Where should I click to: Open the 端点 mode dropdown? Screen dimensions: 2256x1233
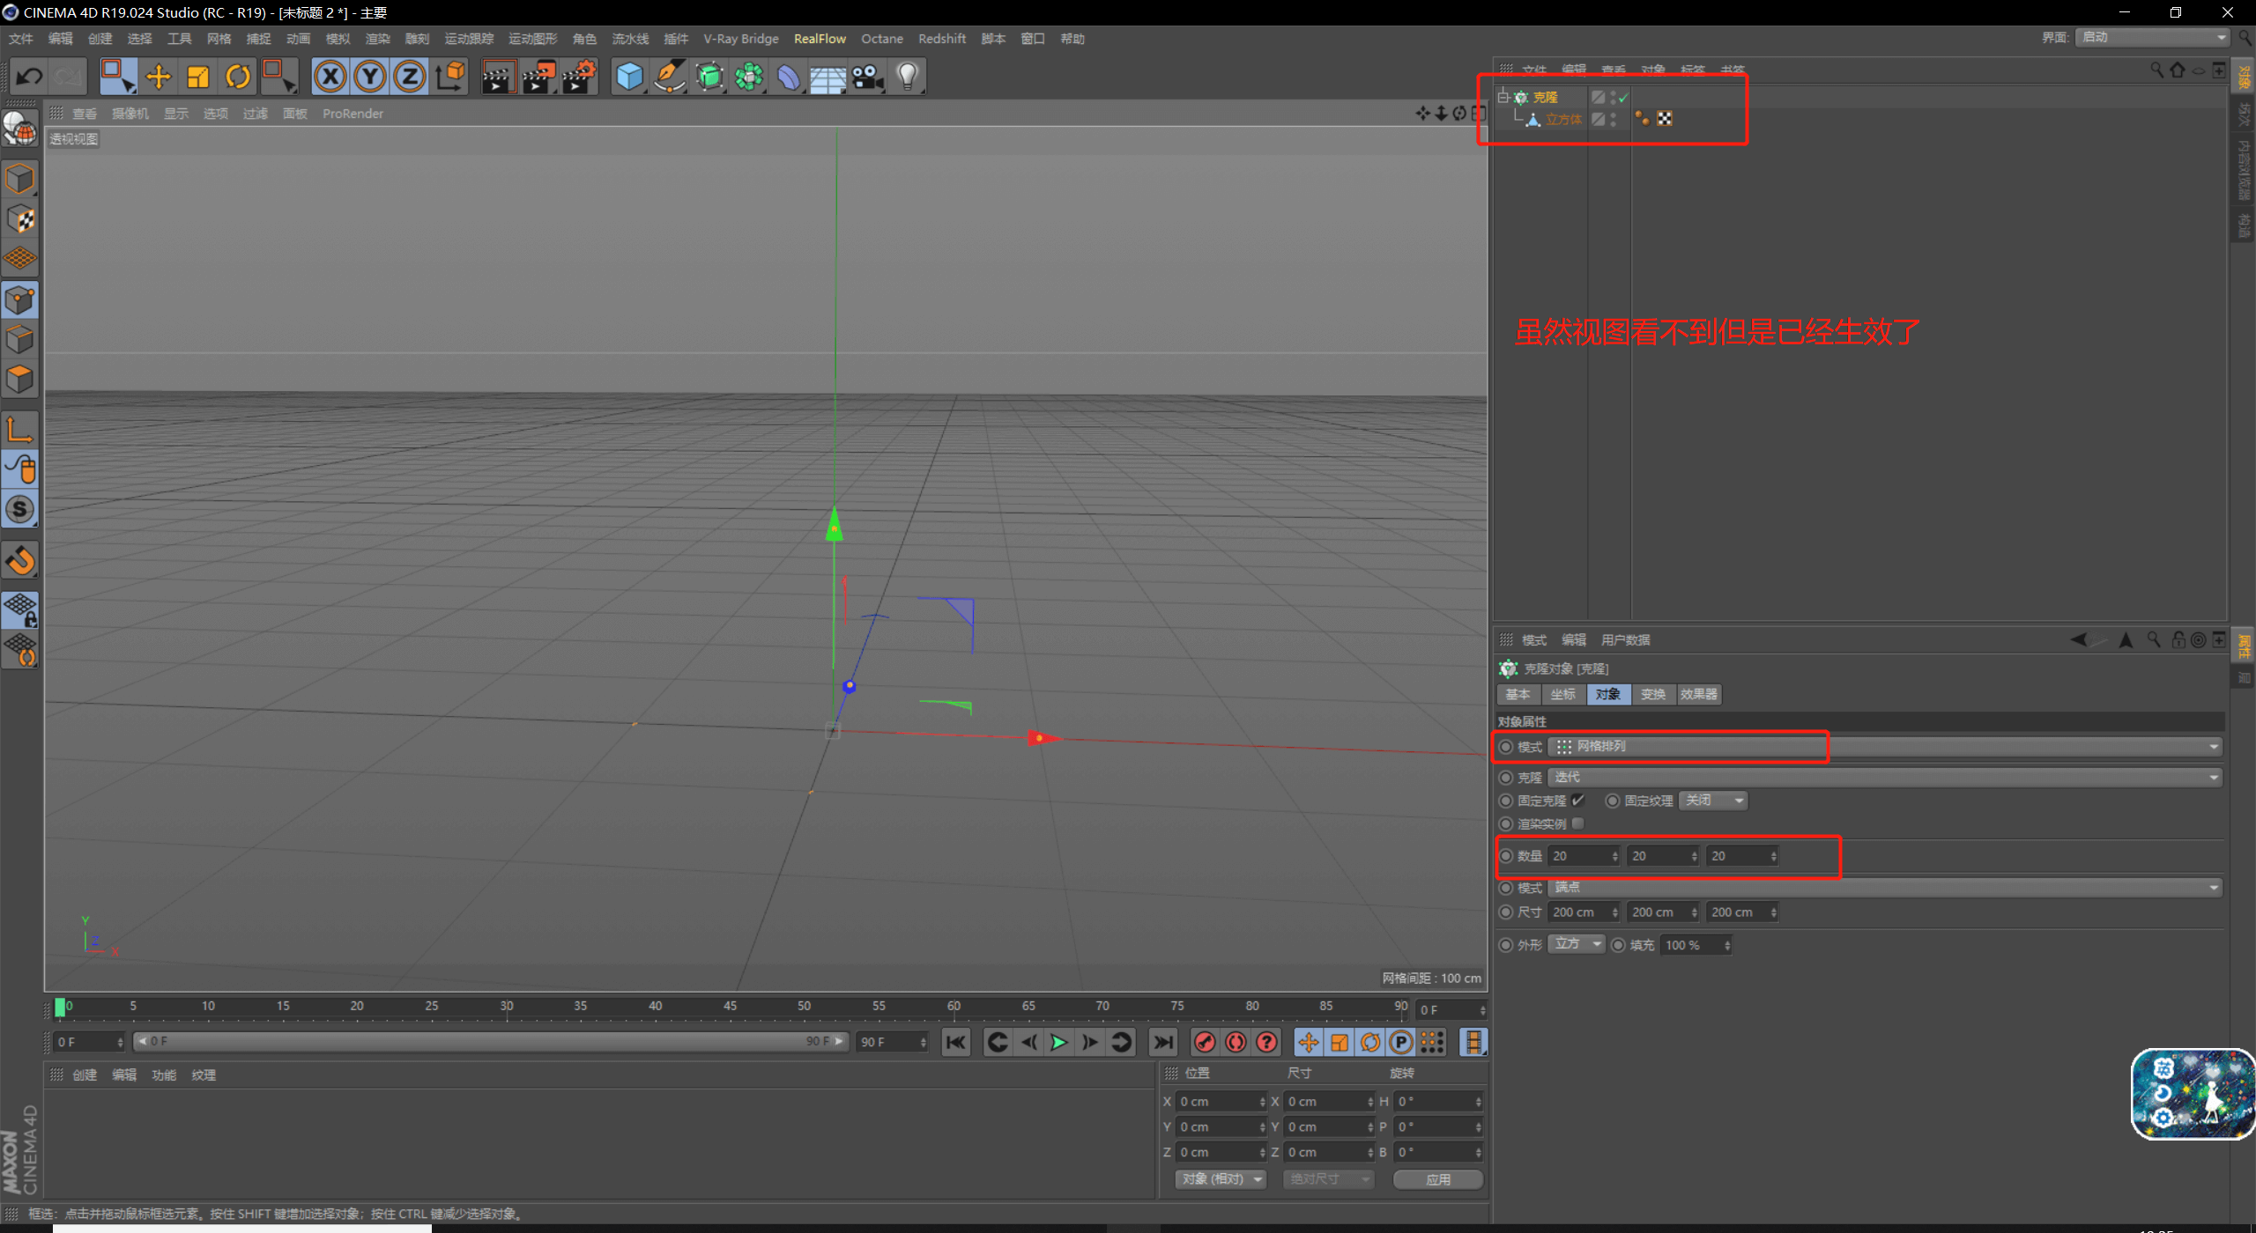(1884, 888)
